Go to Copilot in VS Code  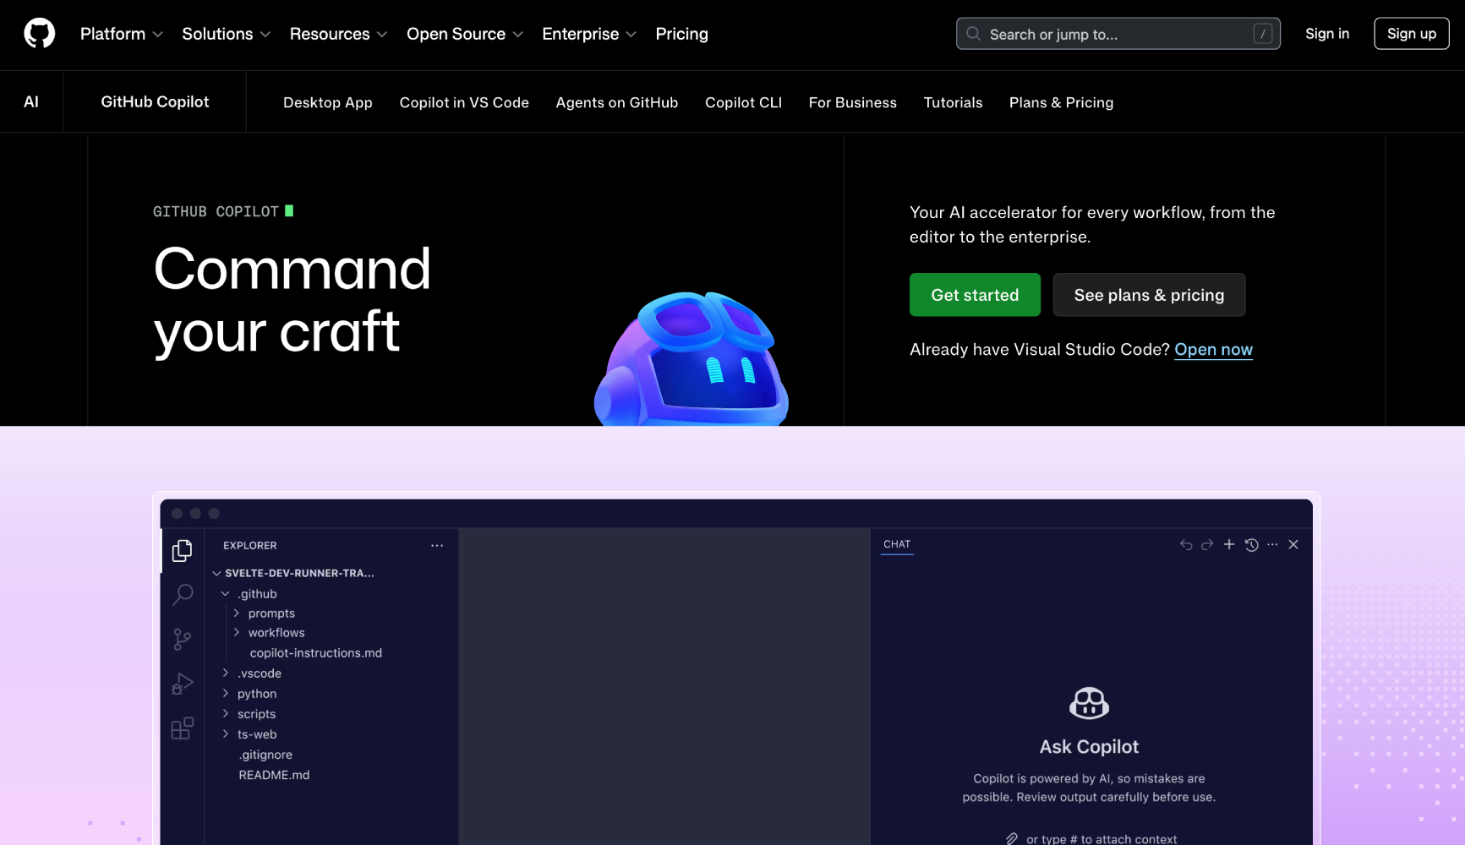464,102
